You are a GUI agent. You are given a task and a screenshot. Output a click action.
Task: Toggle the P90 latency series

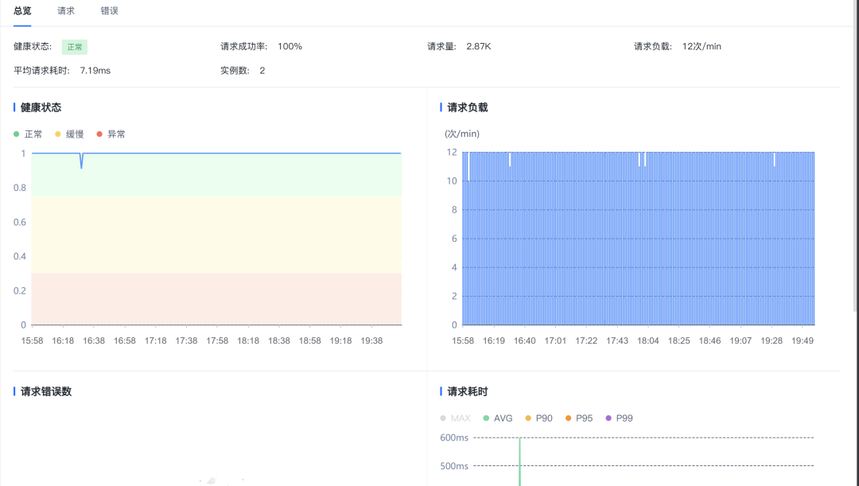tap(539, 418)
